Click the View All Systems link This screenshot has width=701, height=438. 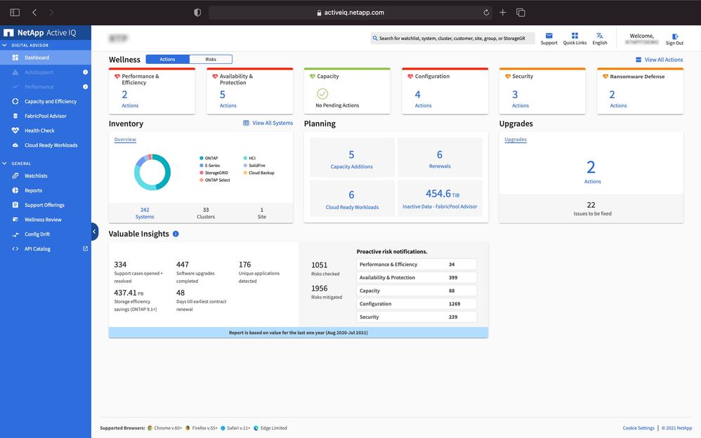[268, 123]
